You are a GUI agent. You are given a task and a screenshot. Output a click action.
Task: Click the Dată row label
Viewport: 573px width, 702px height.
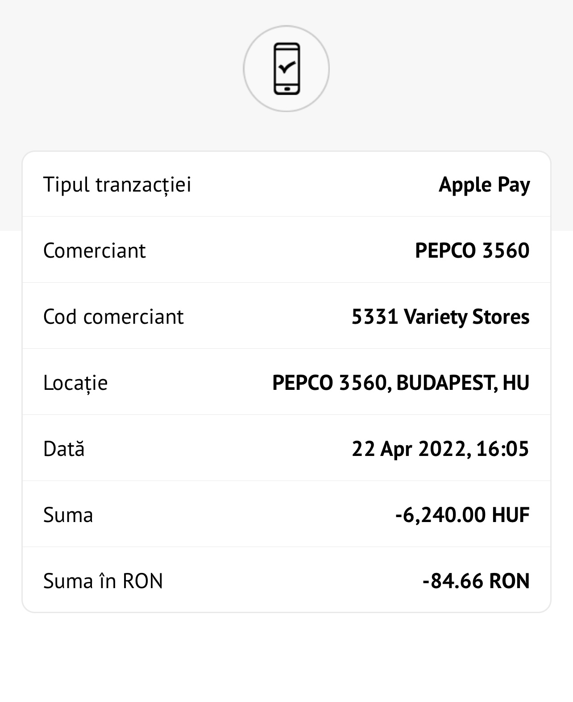[x=64, y=449]
